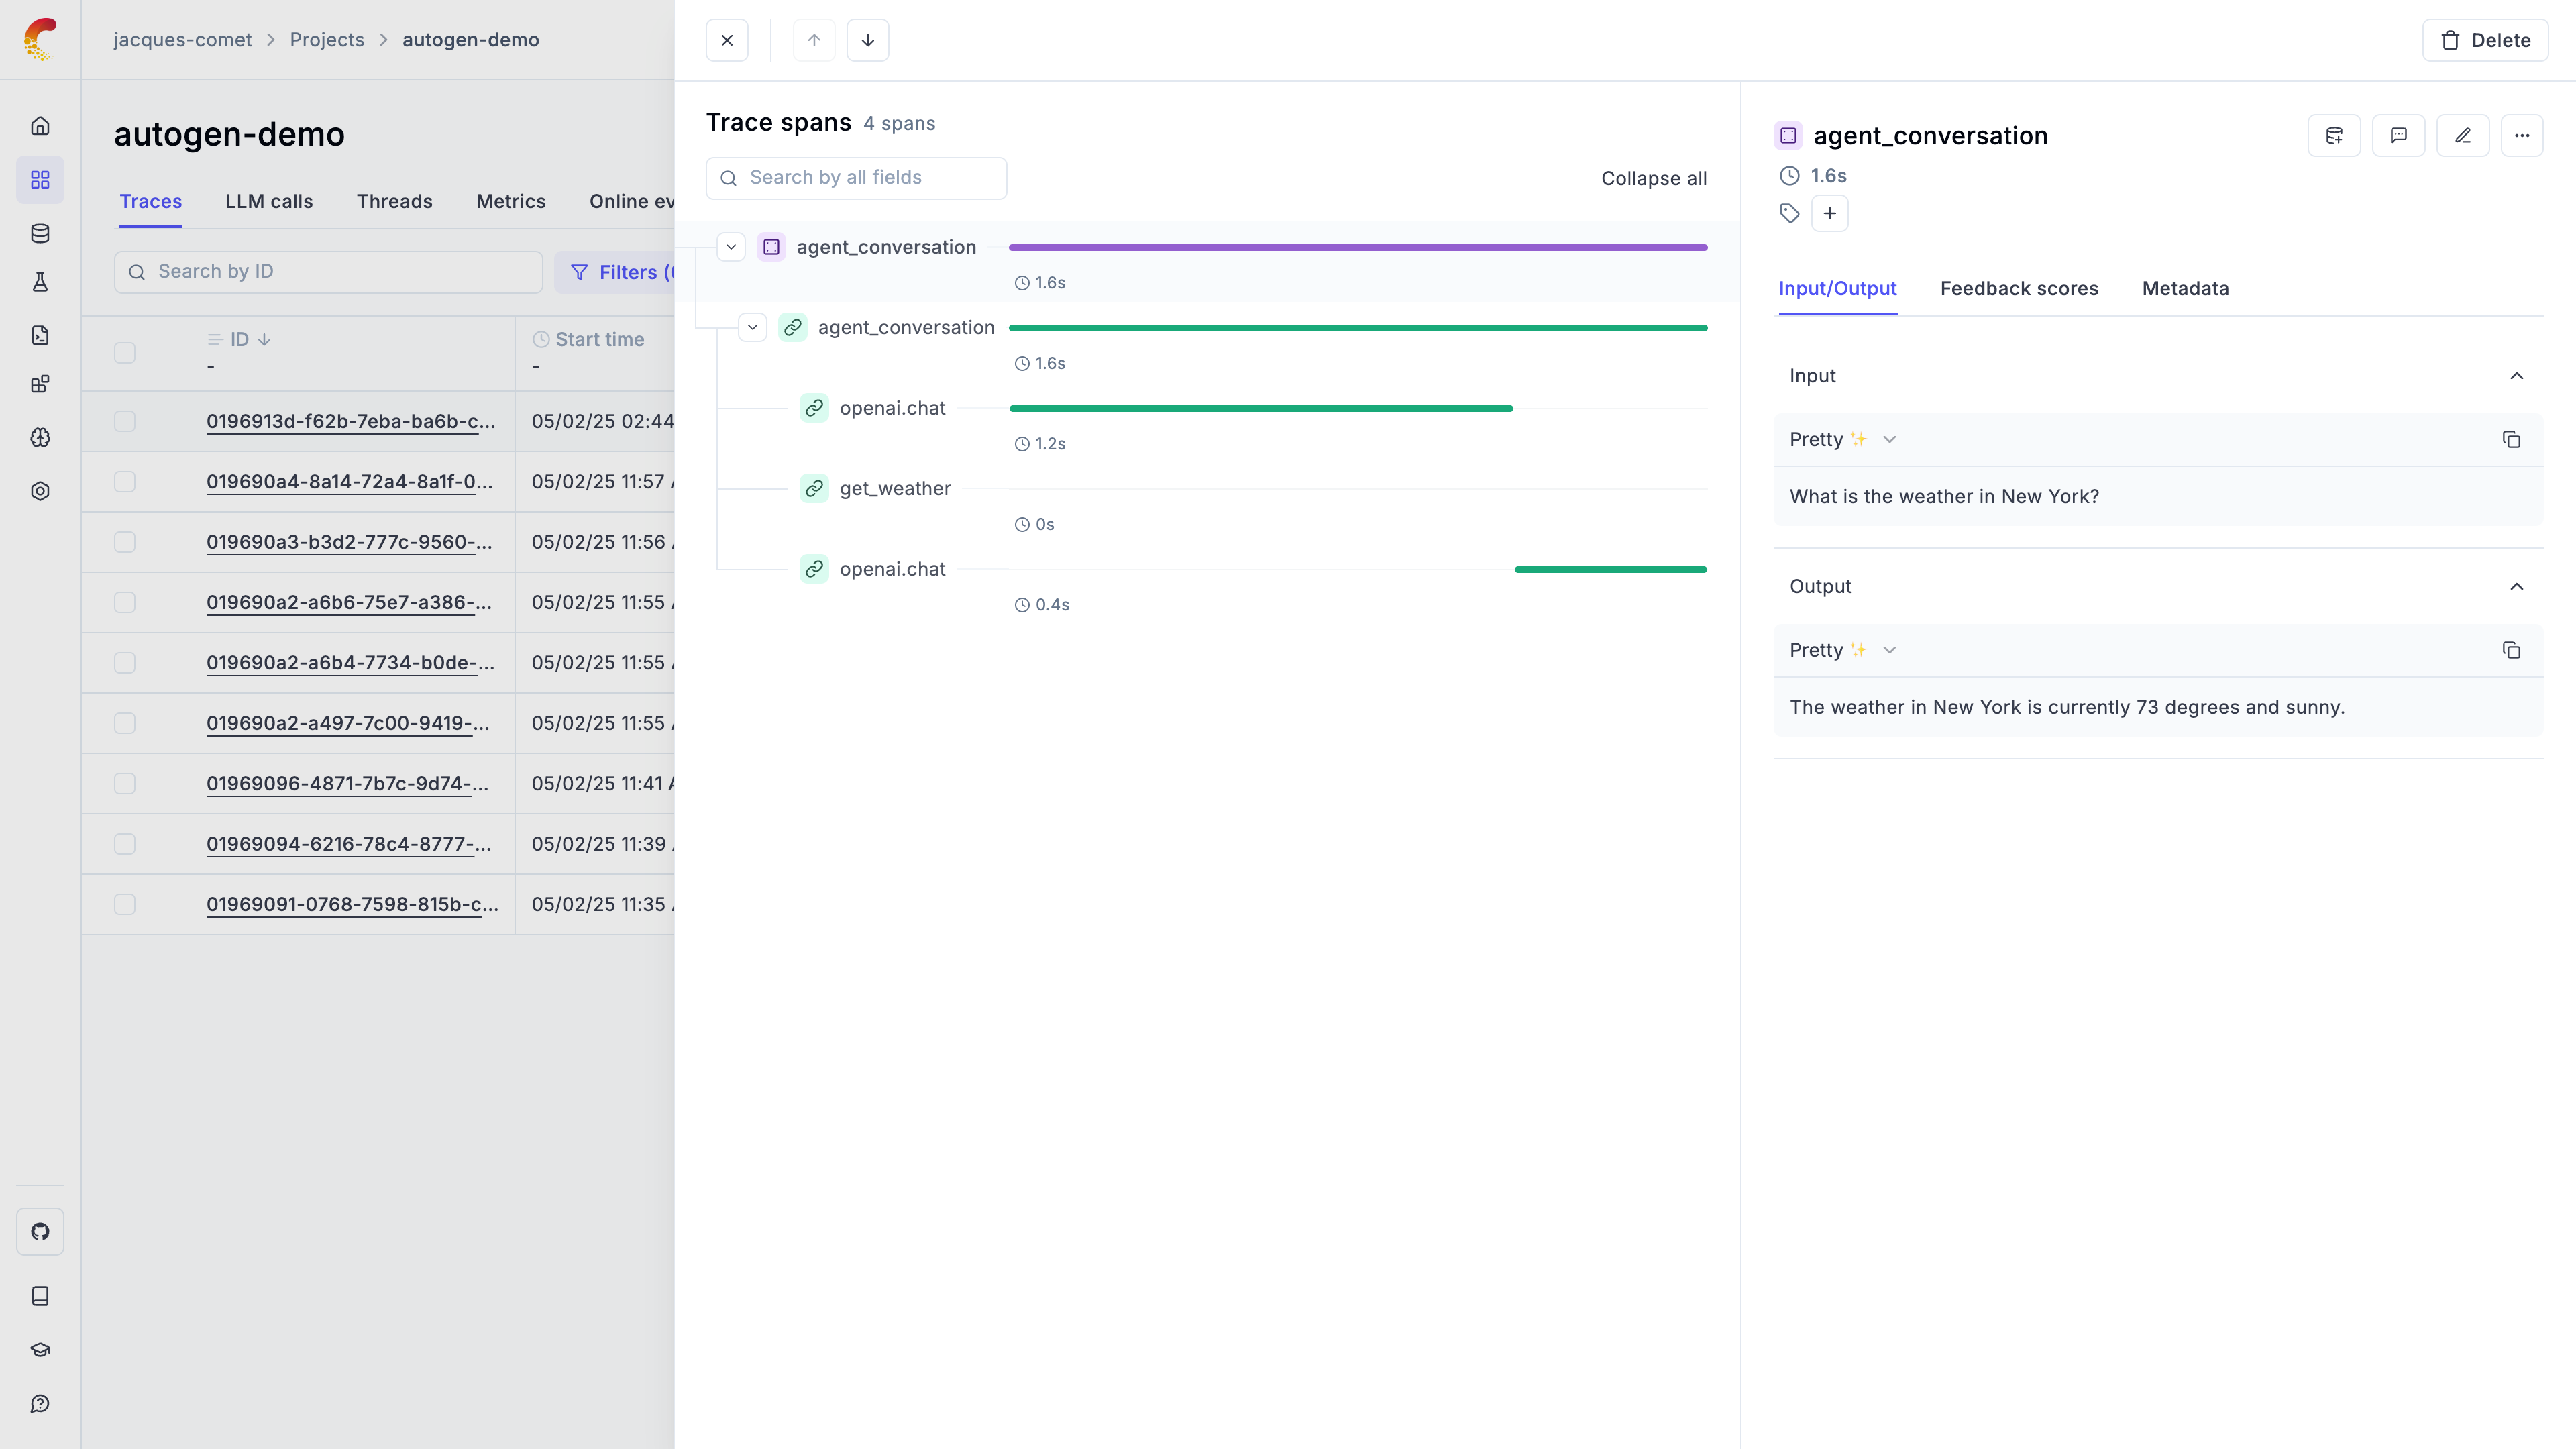Open the Metadata tab
2576x1449 pixels.
pyautogui.click(x=2184, y=289)
